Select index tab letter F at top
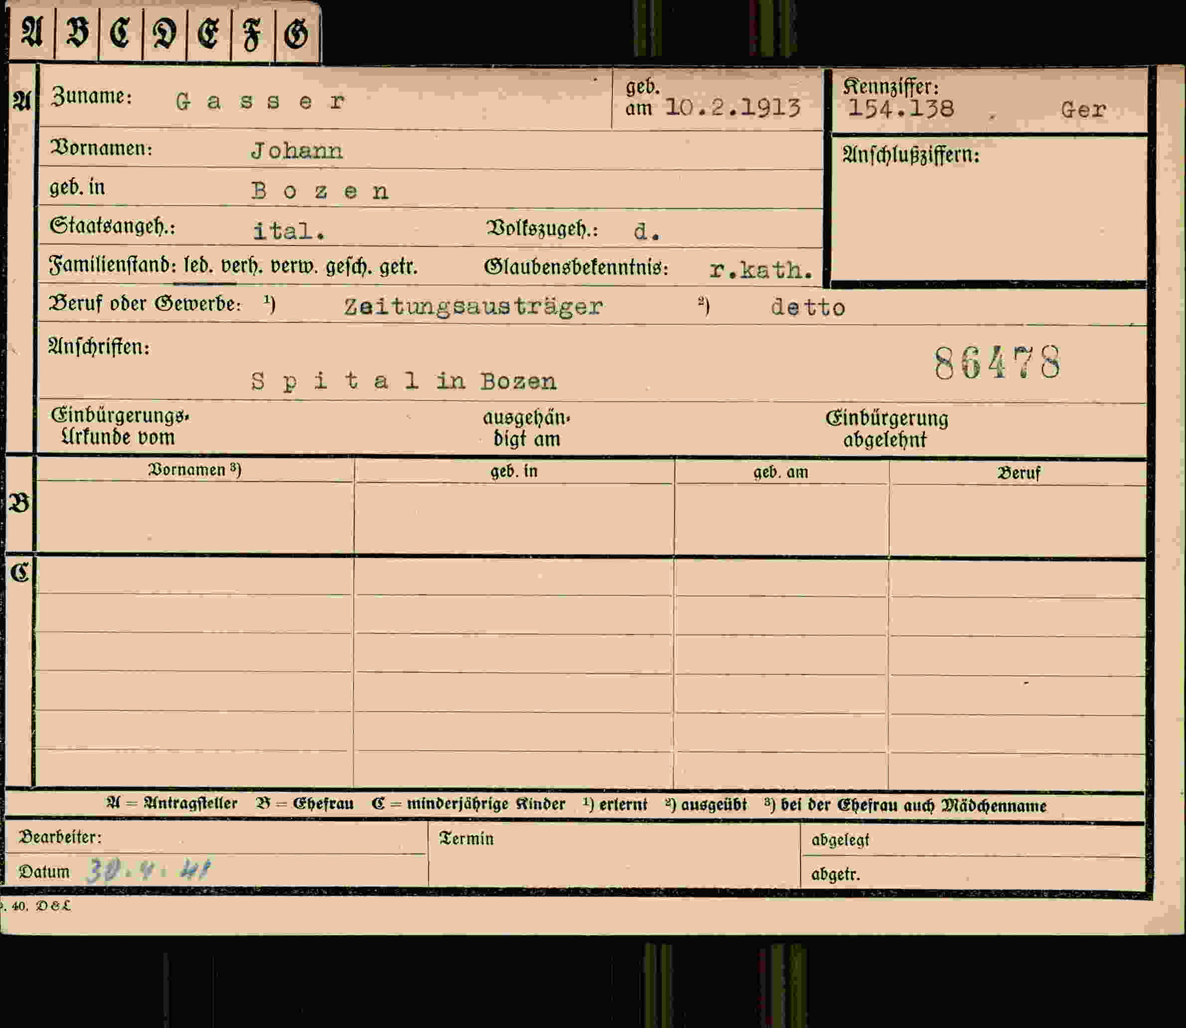The height and width of the screenshot is (1028, 1186). tap(253, 33)
